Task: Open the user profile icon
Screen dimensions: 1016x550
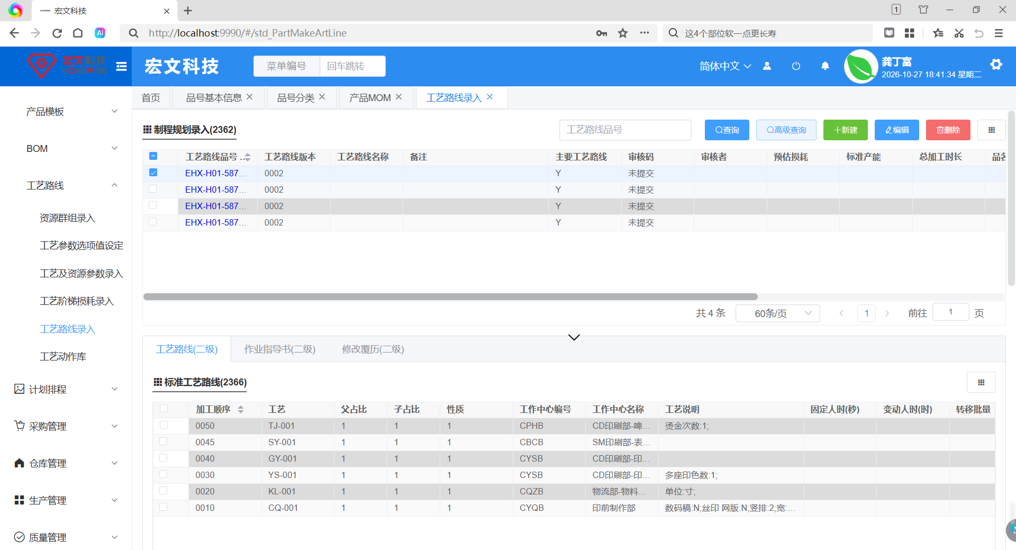Action: tap(767, 66)
